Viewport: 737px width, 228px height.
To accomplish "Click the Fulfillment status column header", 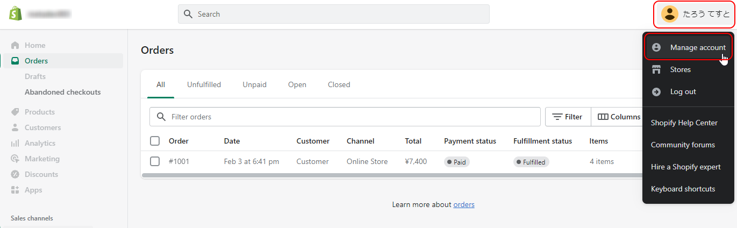I will [542, 141].
